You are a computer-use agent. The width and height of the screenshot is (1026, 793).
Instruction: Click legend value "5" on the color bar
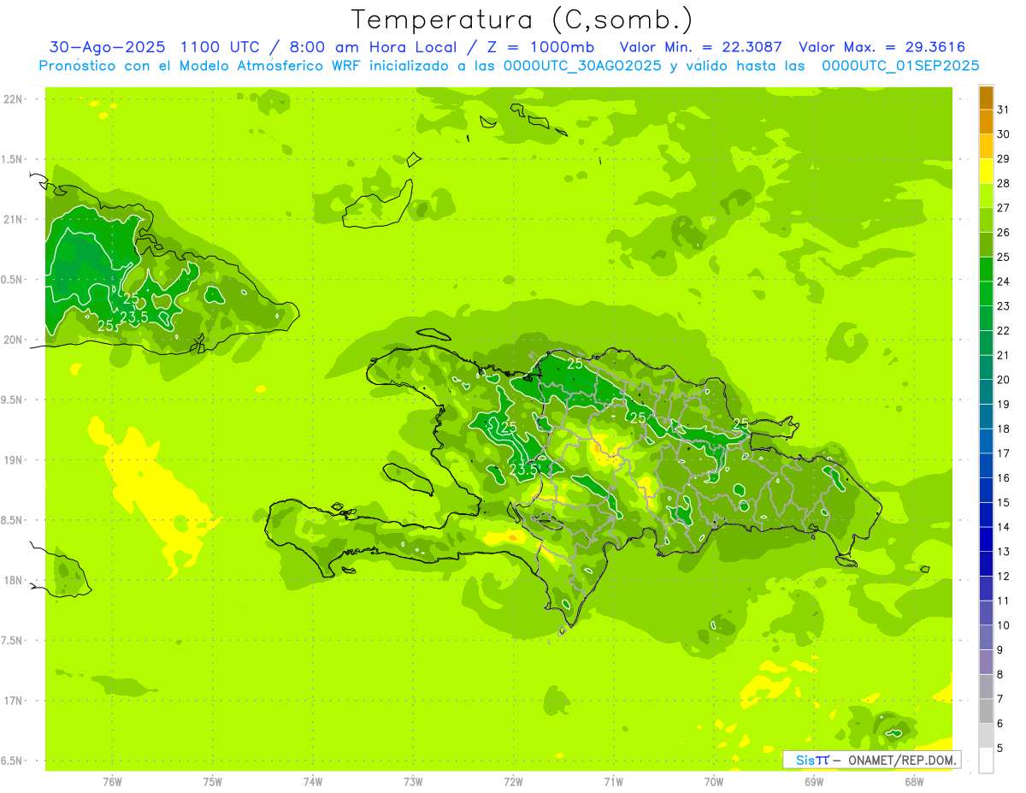pyautogui.click(x=999, y=748)
